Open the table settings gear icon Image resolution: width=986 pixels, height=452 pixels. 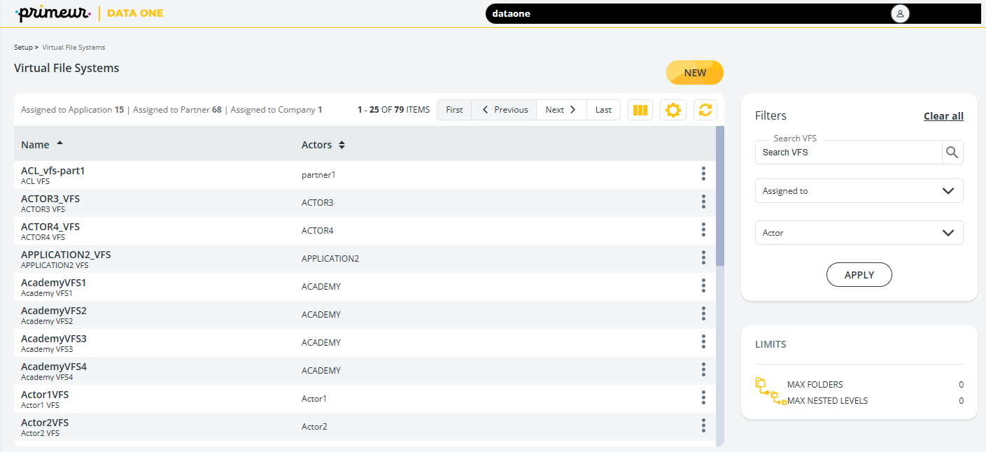coord(672,110)
